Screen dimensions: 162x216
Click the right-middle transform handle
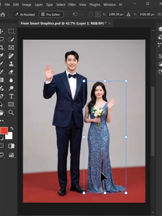point(126,137)
